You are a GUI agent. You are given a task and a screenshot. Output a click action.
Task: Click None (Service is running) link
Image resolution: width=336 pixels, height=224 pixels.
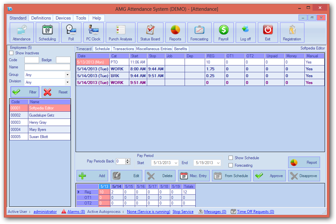pyautogui.click(x=148, y=212)
